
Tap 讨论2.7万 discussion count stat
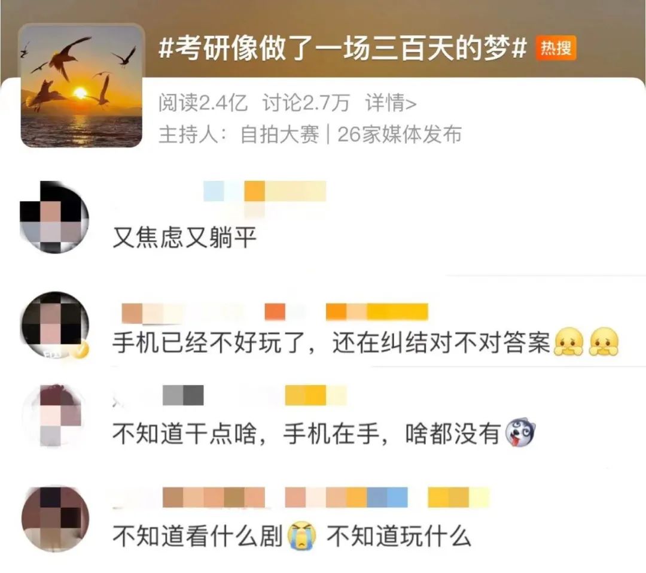(306, 102)
